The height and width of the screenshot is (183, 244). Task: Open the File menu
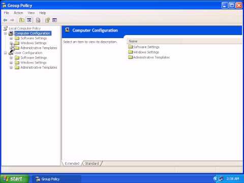tap(7, 13)
